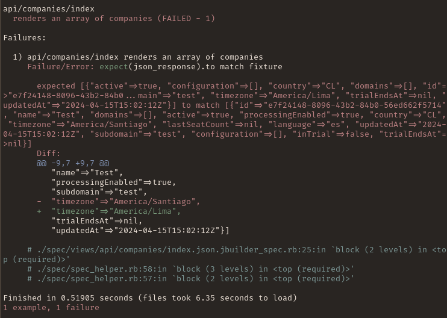Click the added America/Lima timezone line
Viewport: 447px width, 318px height.
point(109,211)
